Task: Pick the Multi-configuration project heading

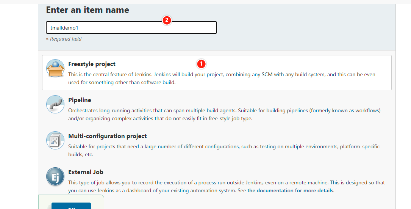Action: click(x=107, y=136)
